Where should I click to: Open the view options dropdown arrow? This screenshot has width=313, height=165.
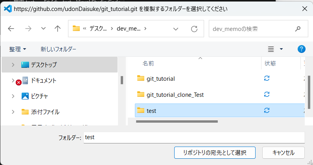point(281,49)
